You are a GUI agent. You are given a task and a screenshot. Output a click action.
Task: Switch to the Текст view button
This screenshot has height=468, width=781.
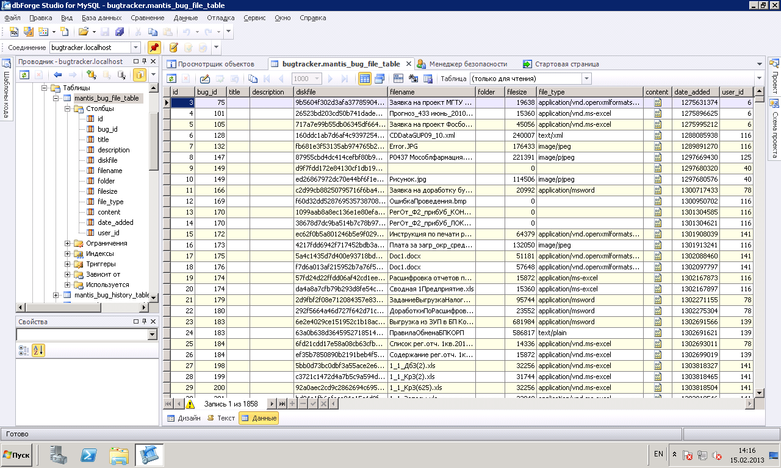(221, 419)
